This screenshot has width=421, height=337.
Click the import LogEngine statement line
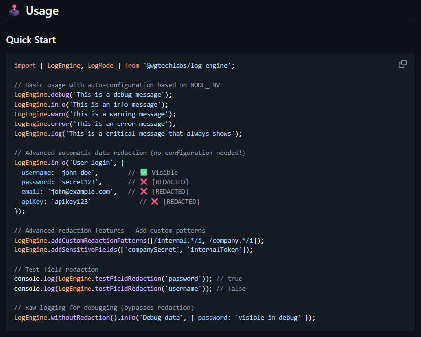124,66
